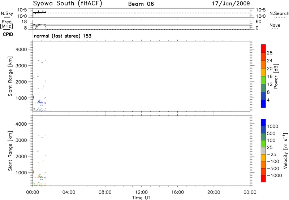Click '4000' on the power panel range axis

(21, 49)
